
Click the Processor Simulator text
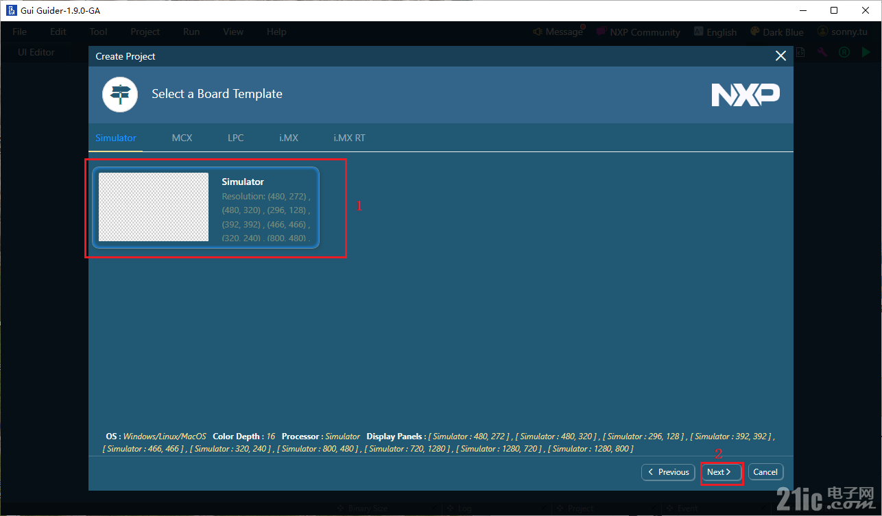tap(321, 437)
